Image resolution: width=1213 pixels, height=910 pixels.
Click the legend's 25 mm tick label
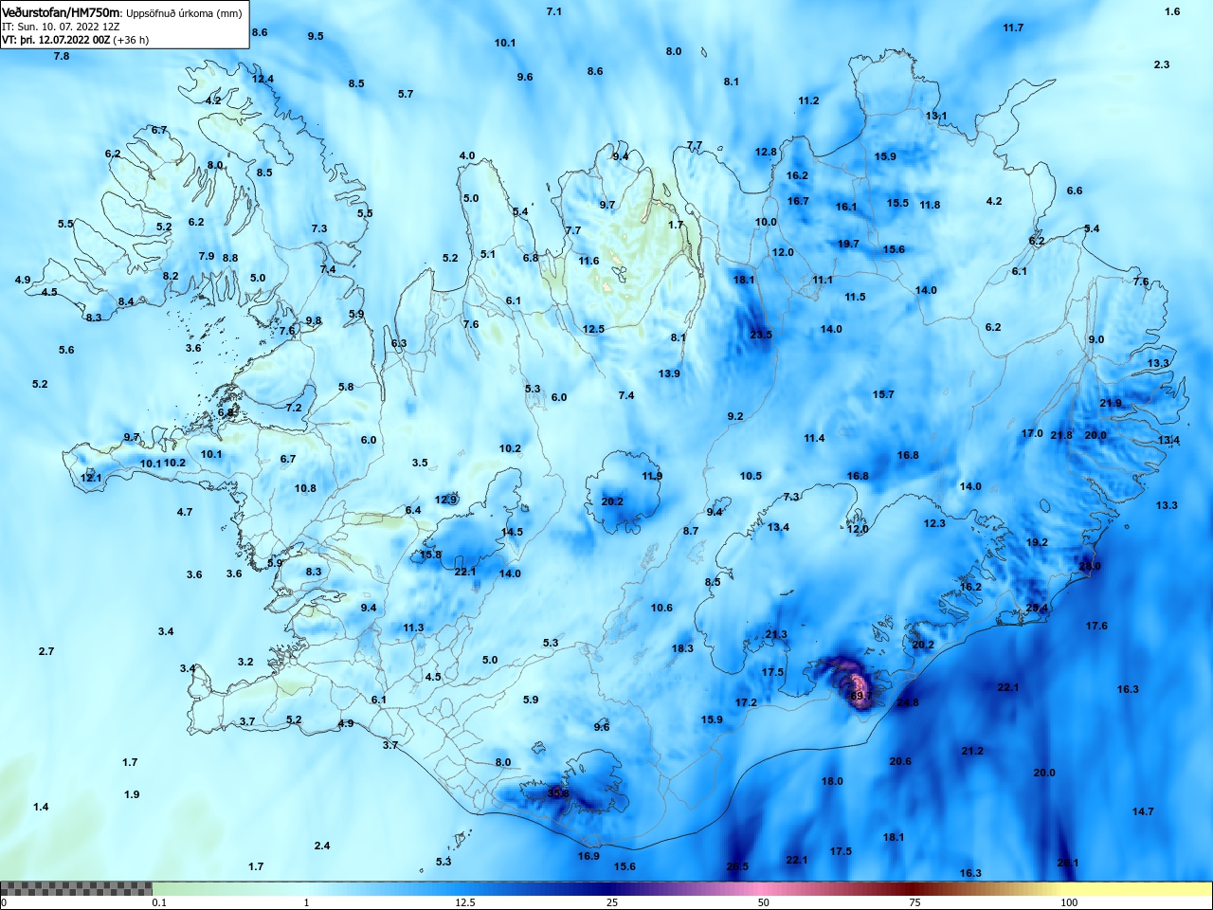(612, 902)
